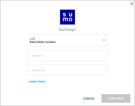Click the blue sumo square logo
The image size is (135, 106).
(x=68, y=17)
